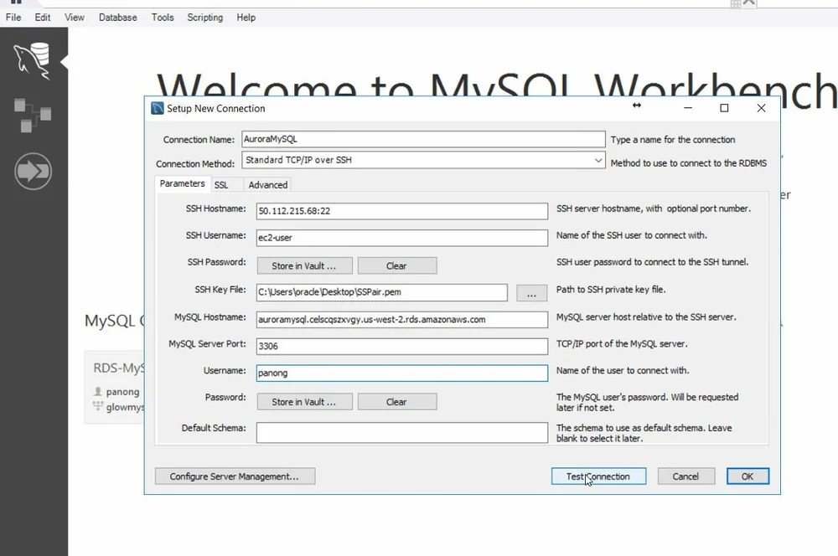838x556 pixels.
Task: Click the 'TCP/IP port of the MySQL server.' hint
Action: pyautogui.click(x=622, y=344)
